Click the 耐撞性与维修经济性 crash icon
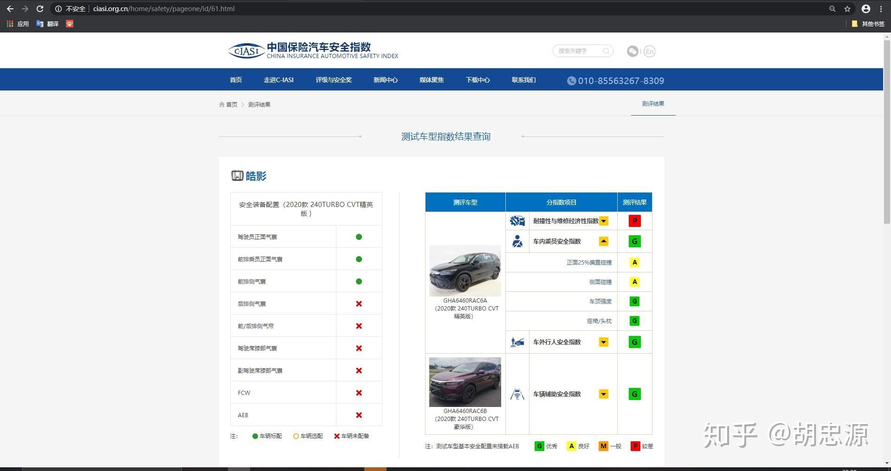The height and width of the screenshot is (471, 891). click(517, 221)
